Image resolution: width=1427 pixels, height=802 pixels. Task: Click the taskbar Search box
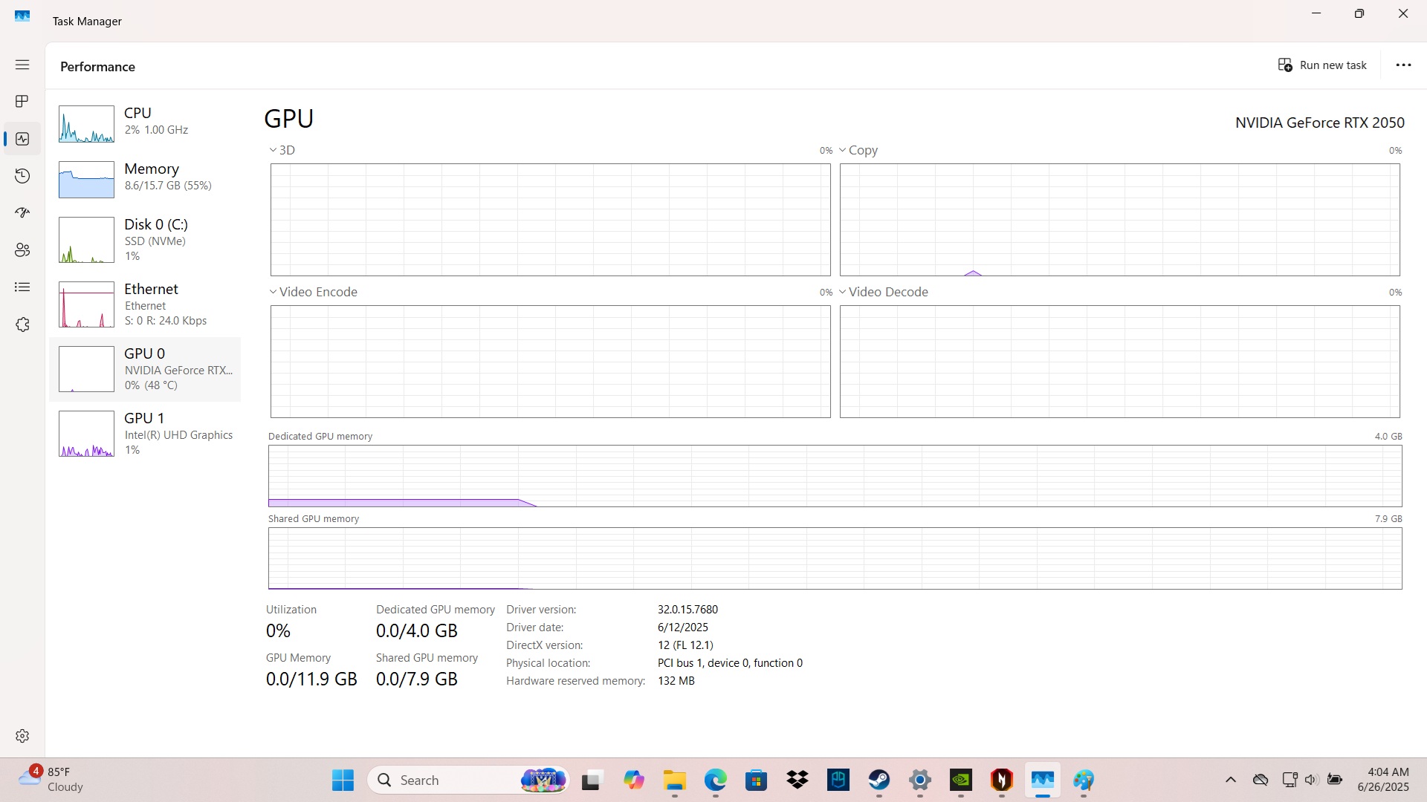pyautogui.click(x=468, y=780)
